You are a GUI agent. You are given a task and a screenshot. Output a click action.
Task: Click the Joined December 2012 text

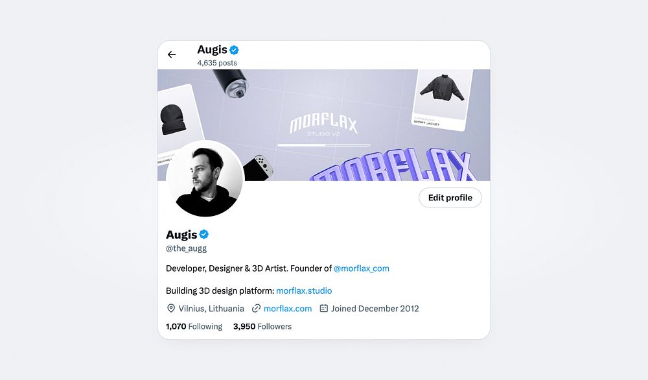(375, 309)
